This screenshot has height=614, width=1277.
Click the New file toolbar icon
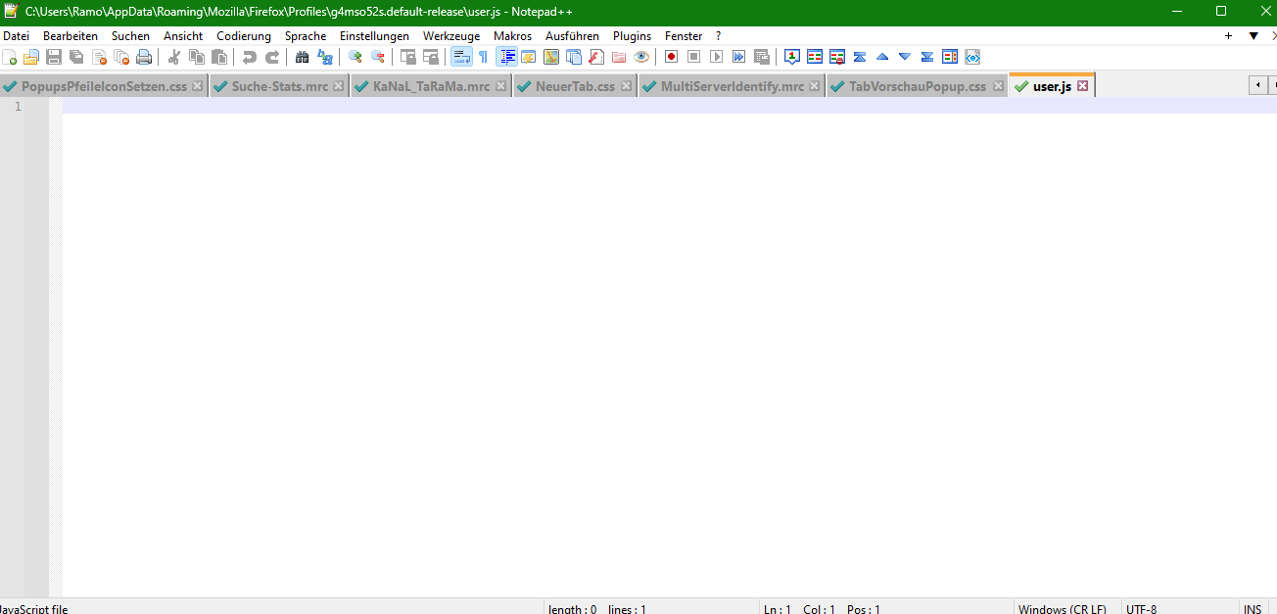pyautogui.click(x=10, y=57)
